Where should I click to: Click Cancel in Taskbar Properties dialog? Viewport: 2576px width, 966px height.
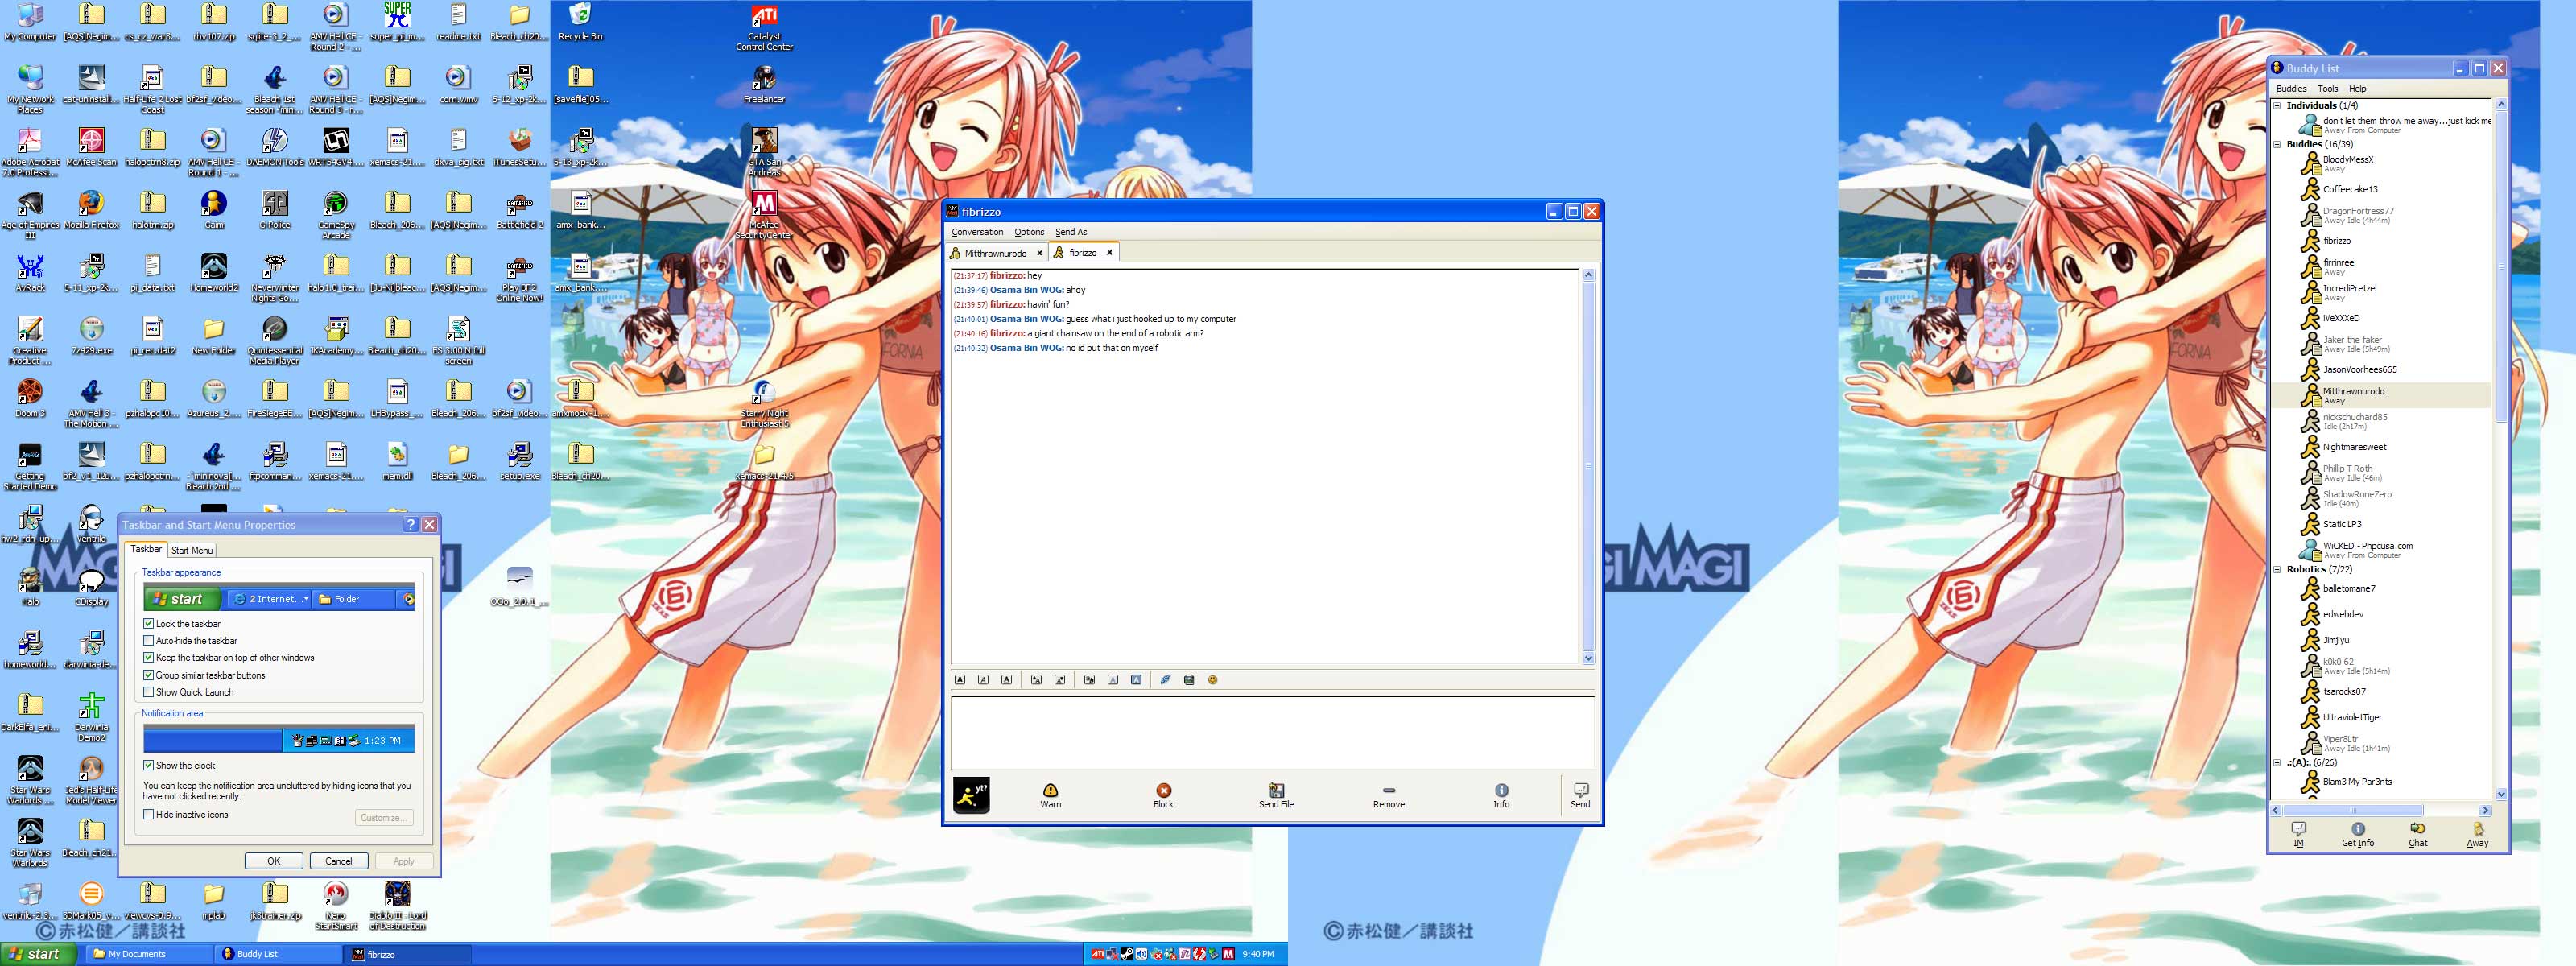(338, 861)
